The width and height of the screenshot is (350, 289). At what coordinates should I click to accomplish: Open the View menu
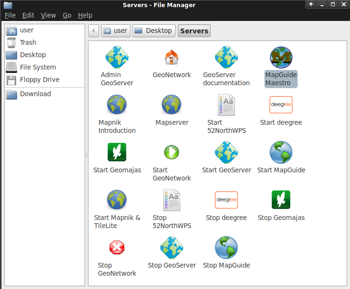(48, 15)
